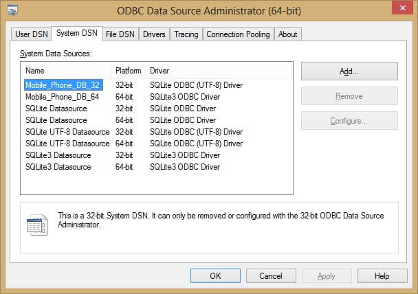Viewport: 418px width, 294px height.
Task: Open the File DSN tab
Action: point(121,34)
